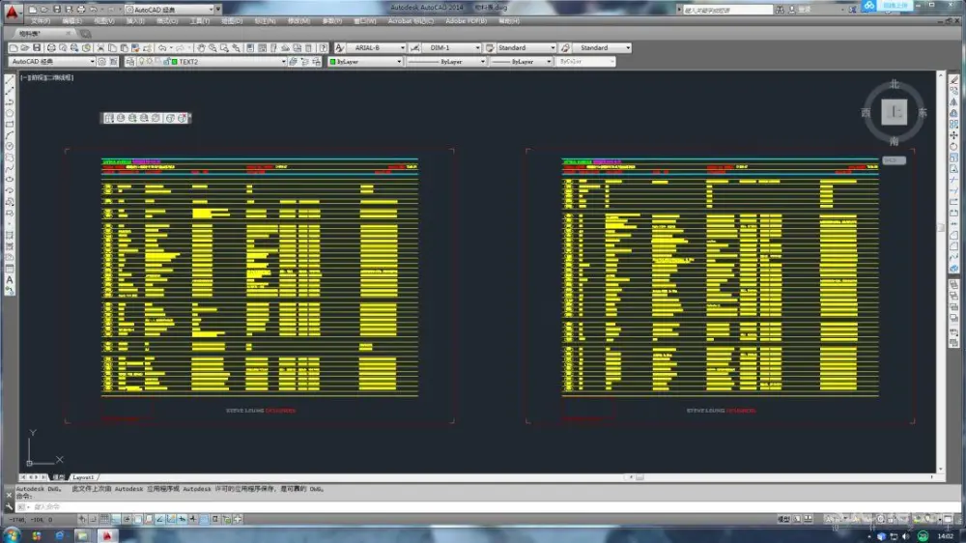Open the DIM-1 dimension style dropdown
Image resolution: width=966 pixels, height=543 pixels.
point(477,47)
